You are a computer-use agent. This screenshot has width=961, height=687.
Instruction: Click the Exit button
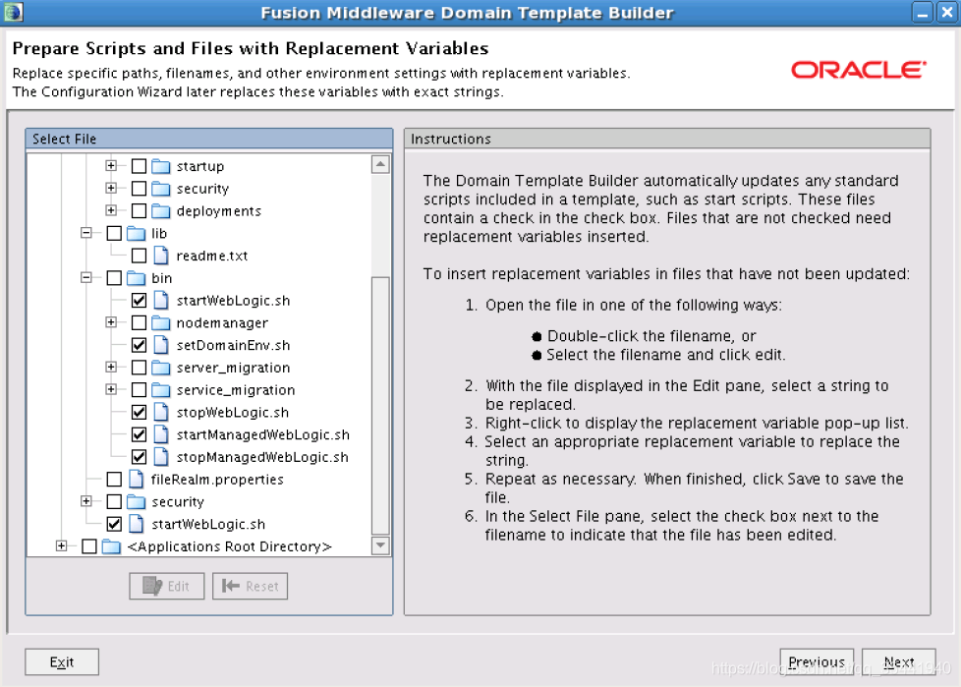pos(62,661)
